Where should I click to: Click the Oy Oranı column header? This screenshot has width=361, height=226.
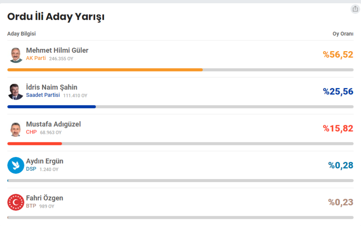point(343,34)
